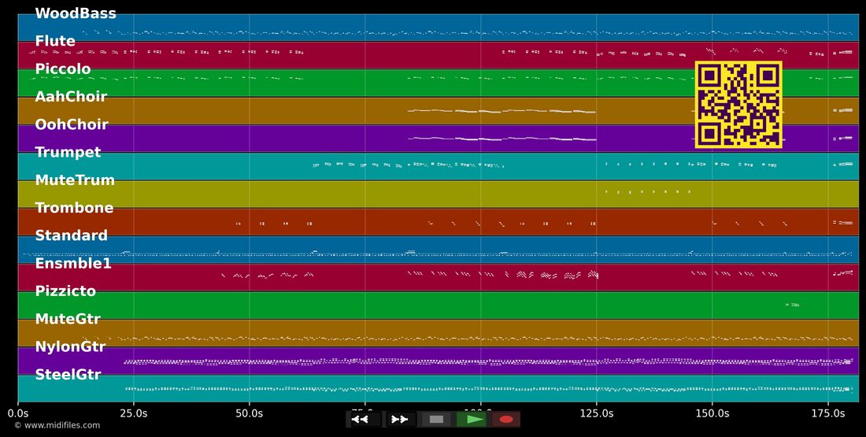866x437 pixels.
Task: Select the Trumpet track label
Action: 68,153
